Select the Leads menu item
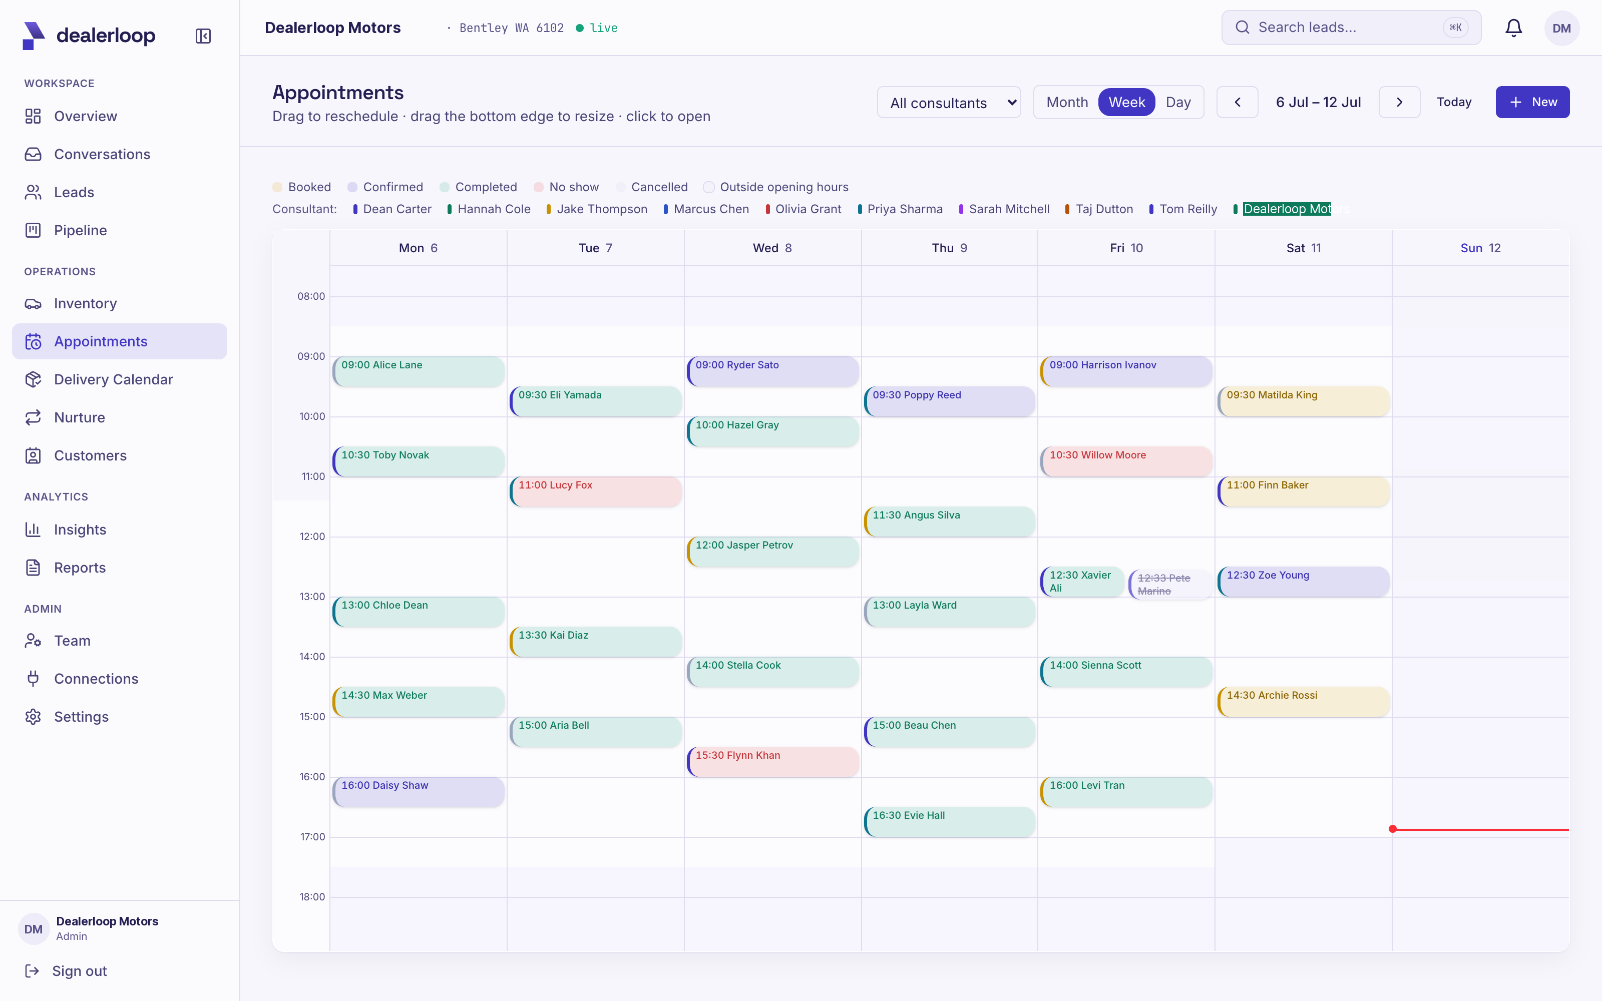The height and width of the screenshot is (1001, 1602). click(x=119, y=193)
